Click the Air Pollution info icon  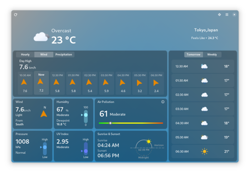tap(163, 102)
